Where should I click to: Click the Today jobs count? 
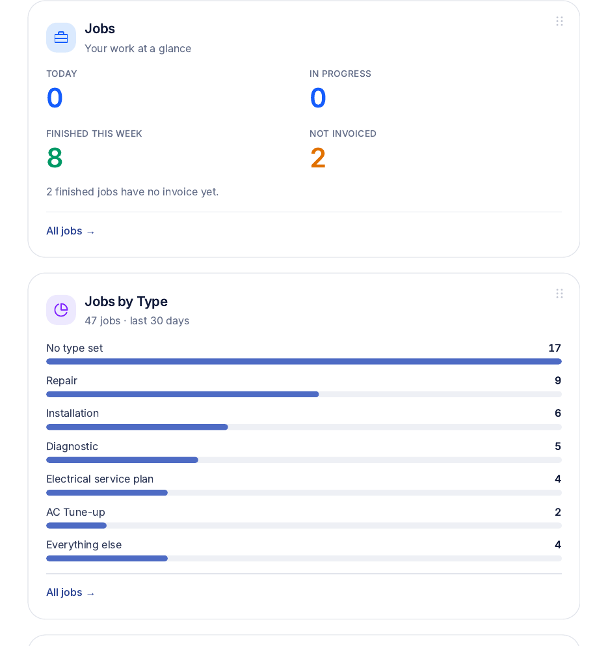tap(55, 98)
